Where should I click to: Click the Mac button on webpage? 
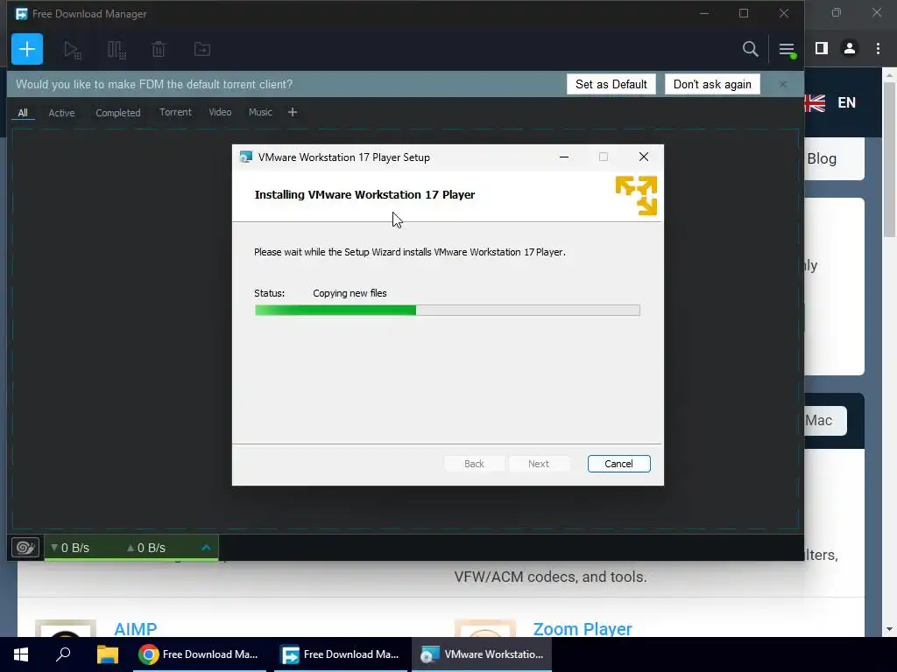[825, 421]
